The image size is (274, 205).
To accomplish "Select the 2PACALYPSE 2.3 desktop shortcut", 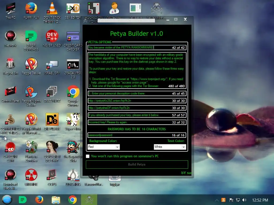I will point(73,69).
